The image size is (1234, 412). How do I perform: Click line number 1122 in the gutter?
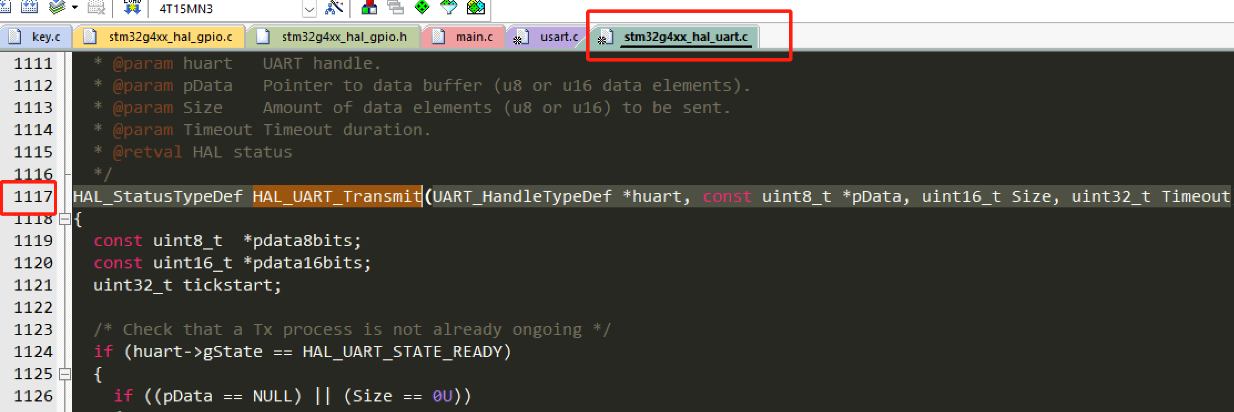33,307
